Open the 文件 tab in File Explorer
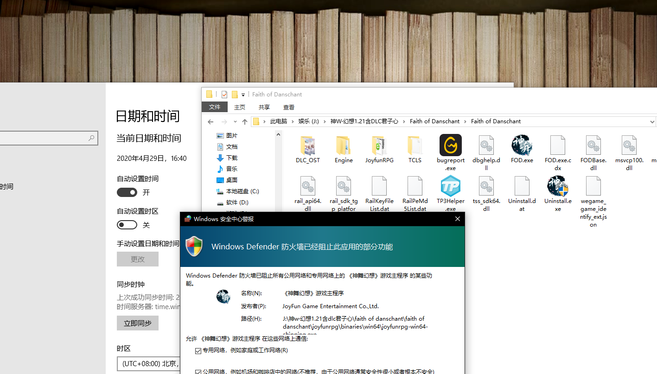 point(215,107)
